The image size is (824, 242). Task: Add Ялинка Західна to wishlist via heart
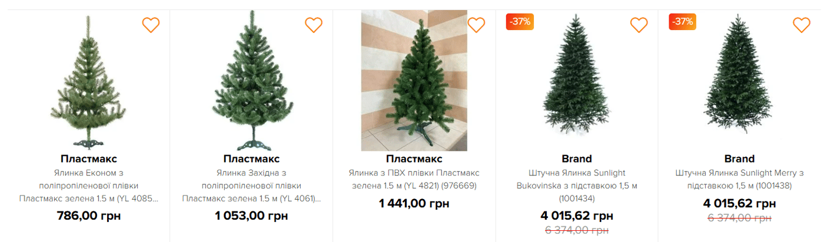[x=314, y=25]
